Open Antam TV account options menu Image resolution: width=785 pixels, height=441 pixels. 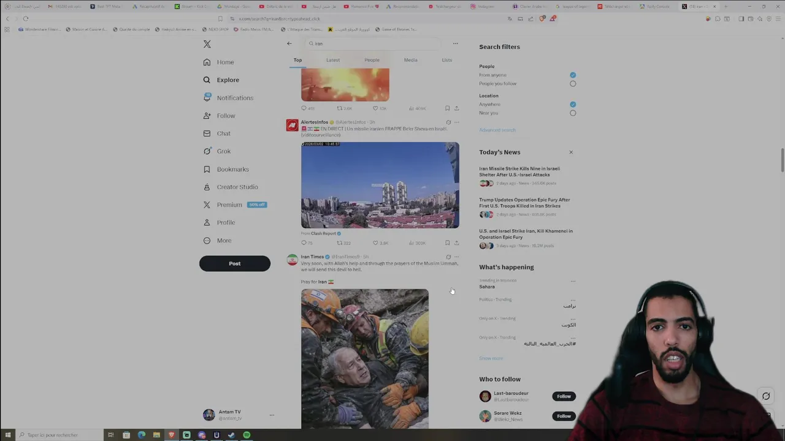pos(272,415)
